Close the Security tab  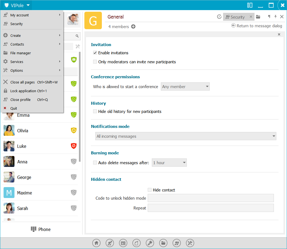(251, 17)
